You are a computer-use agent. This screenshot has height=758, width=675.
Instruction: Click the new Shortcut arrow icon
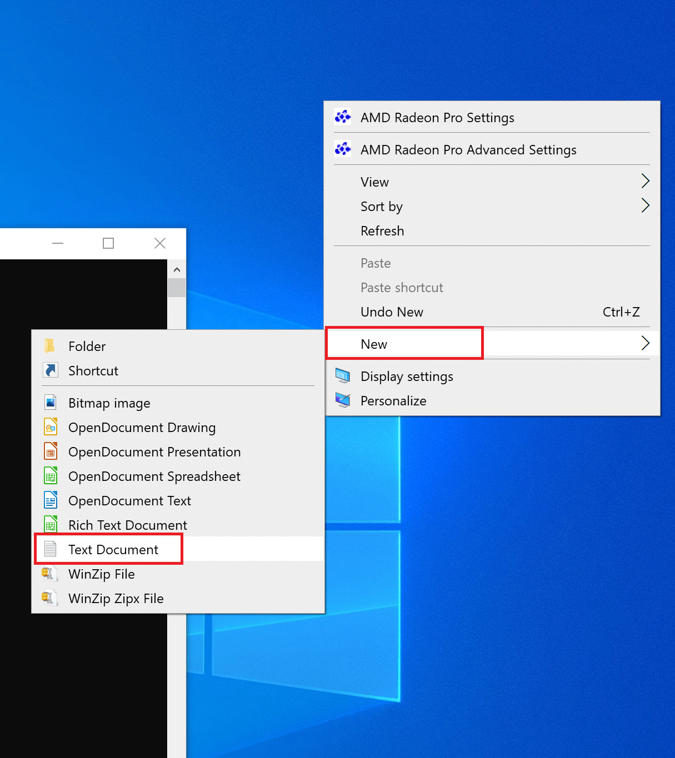tap(51, 370)
